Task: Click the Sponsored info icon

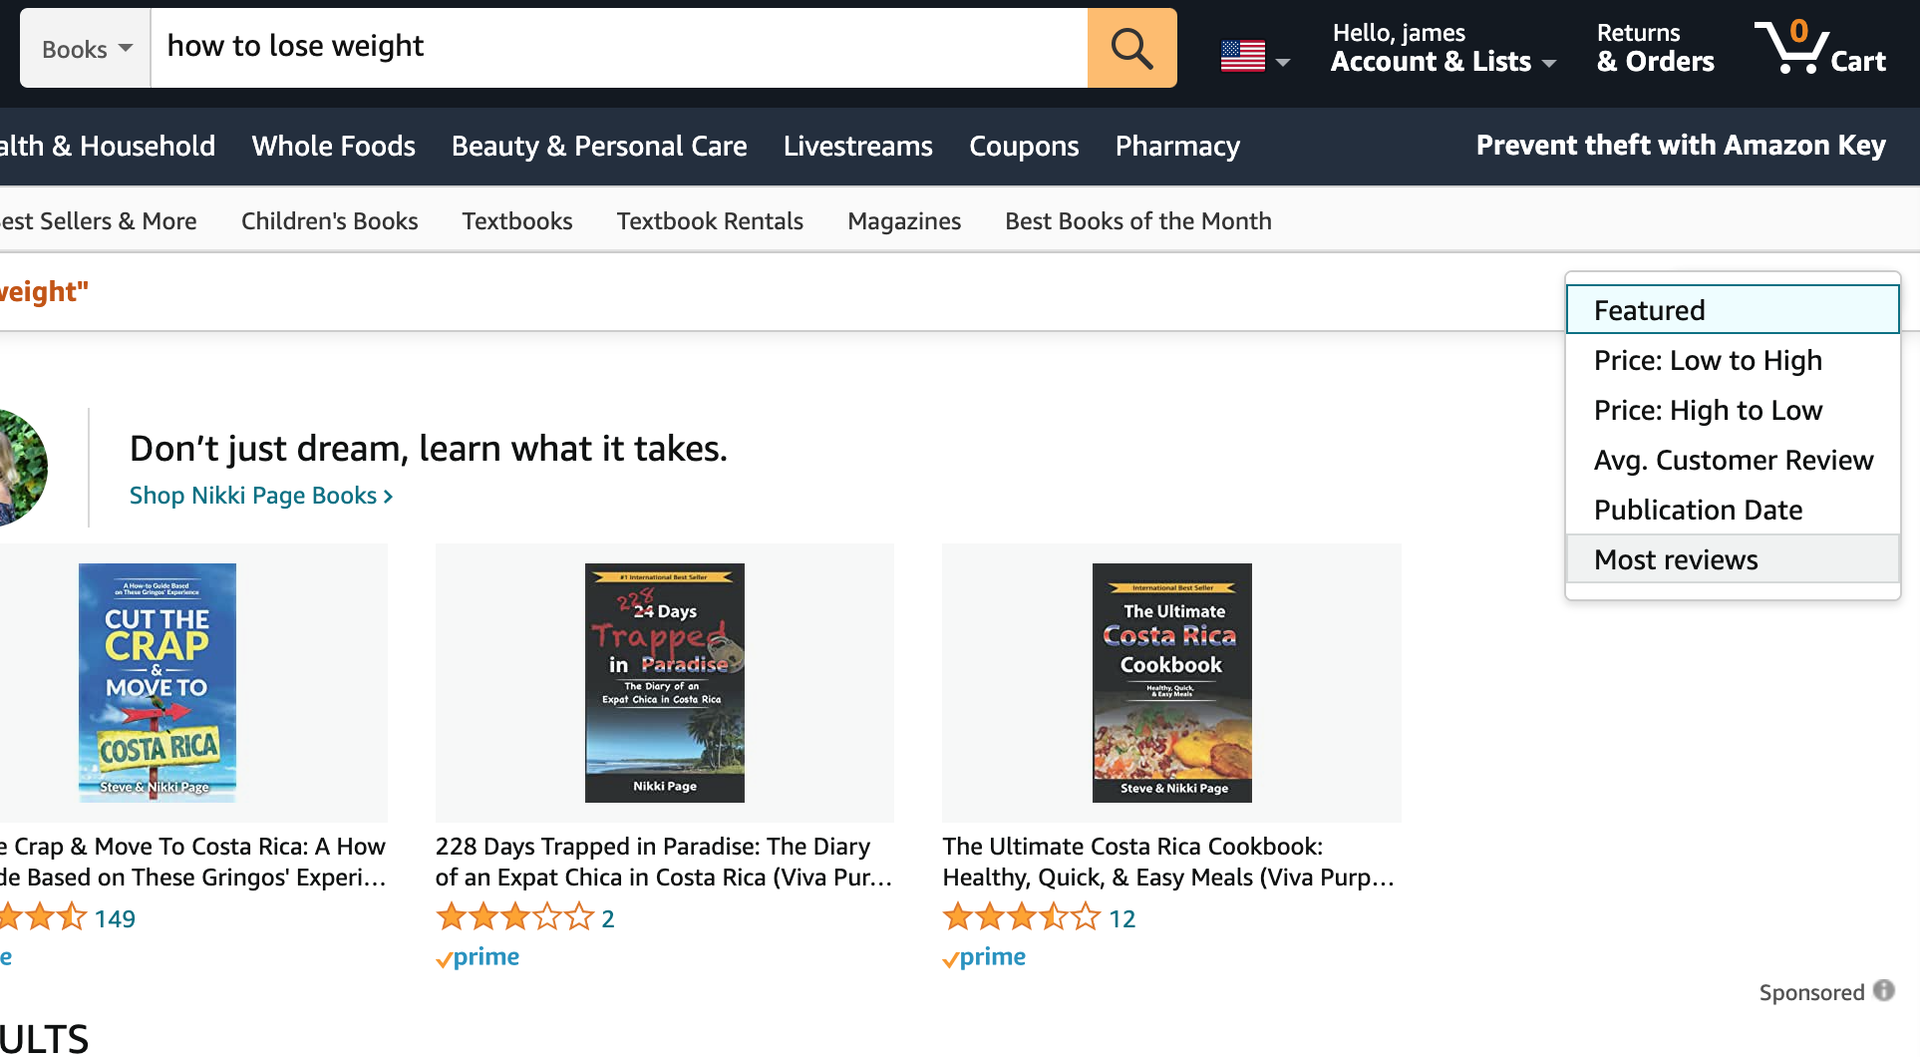Action: pos(1883,990)
